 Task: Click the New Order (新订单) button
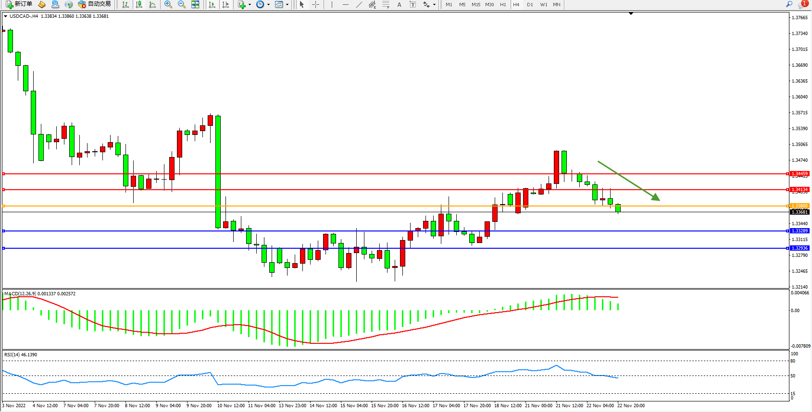coord(19,4)
